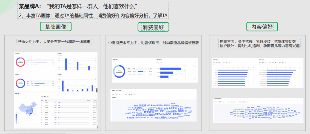
Task: Click PRADA in the brand word cloud
Action: click(x=139, y=113)
